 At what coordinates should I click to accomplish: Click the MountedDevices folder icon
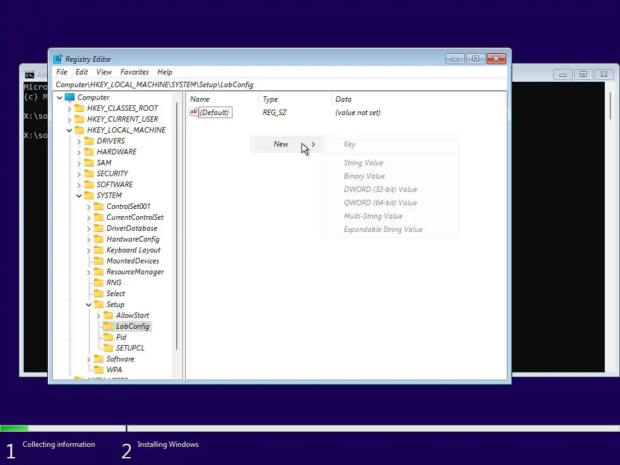coord(99,260)
